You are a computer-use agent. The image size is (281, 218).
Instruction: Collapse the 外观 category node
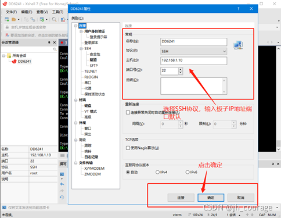(75, 123)
